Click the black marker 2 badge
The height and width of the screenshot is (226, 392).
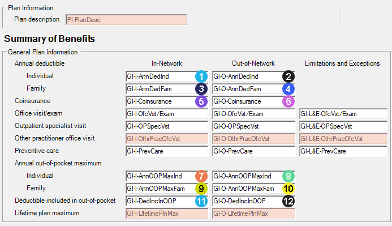tap(288, 76)
